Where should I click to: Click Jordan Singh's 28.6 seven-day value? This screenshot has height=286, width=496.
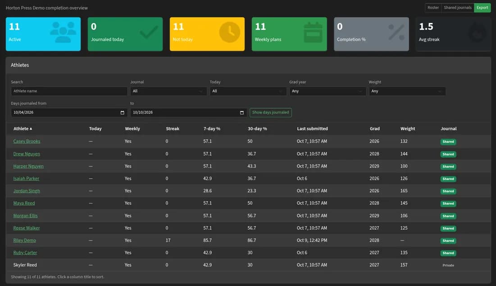[208, 191]
